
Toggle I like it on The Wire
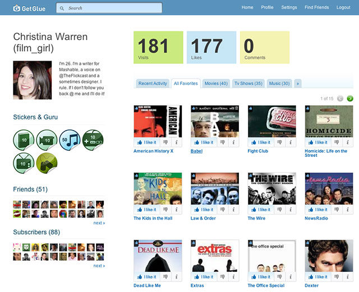pyautogui.click(x=261, y=210)
